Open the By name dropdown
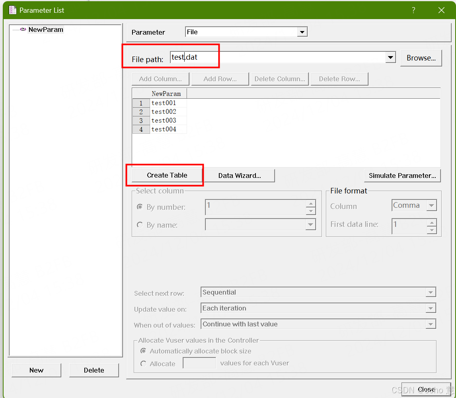The image size is (456, 398). (260, 224)
